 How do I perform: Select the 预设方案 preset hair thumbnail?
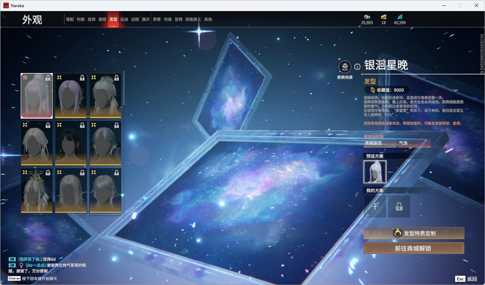click(375, 172)
